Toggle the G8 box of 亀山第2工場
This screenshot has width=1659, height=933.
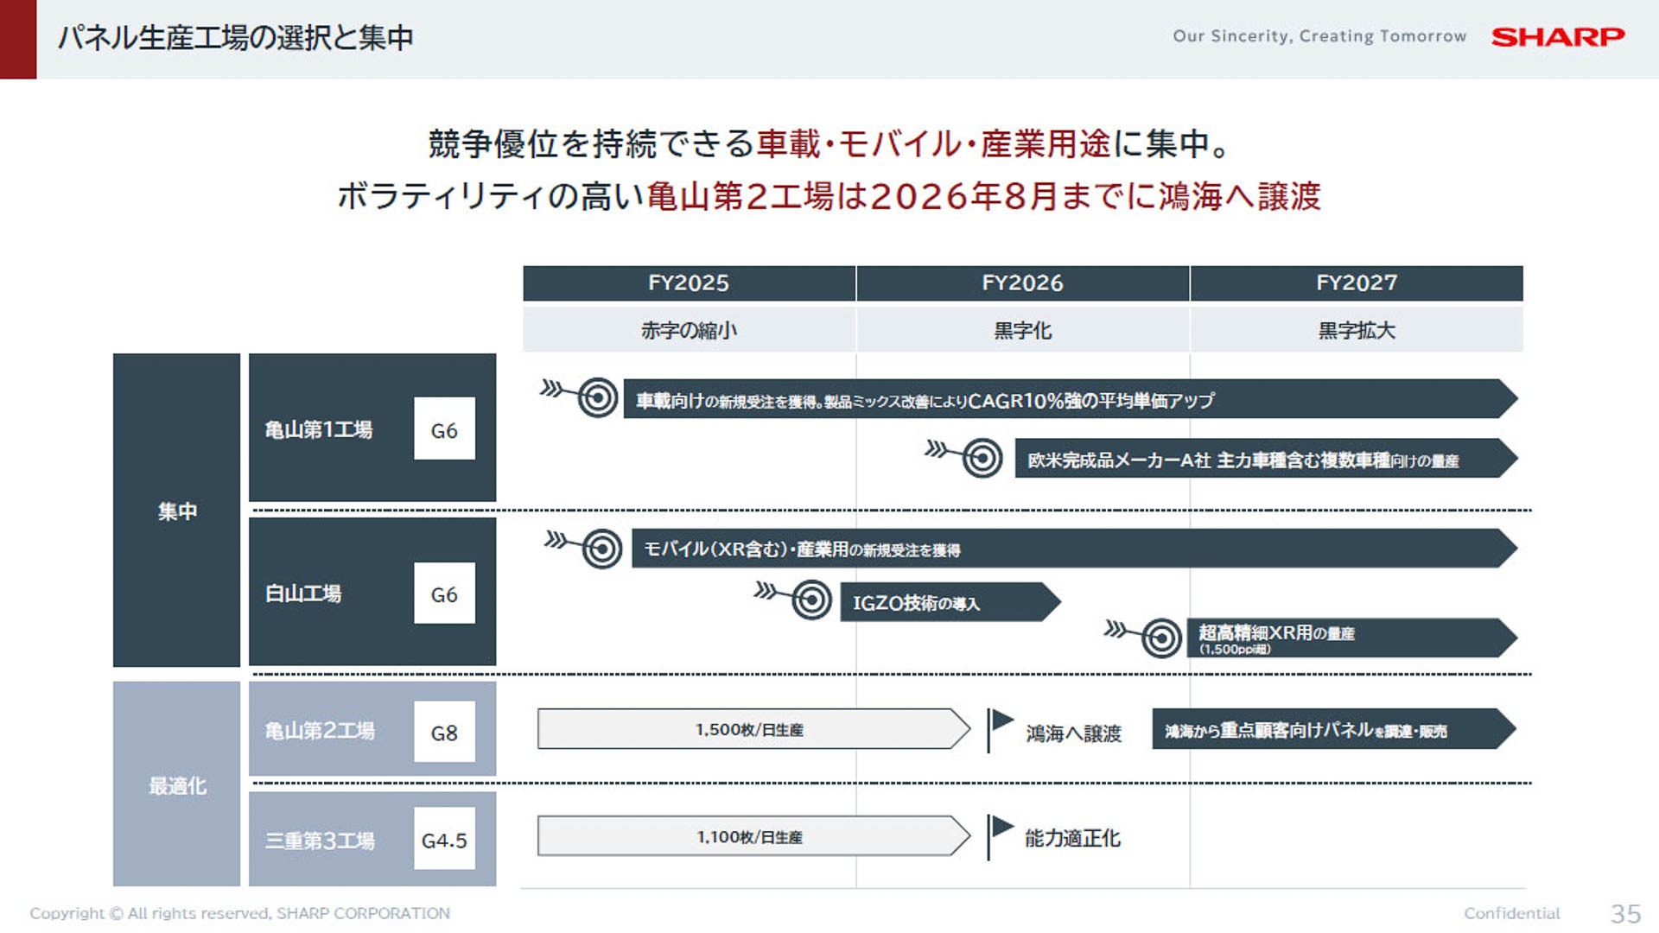pyautogui.click(x=445, y=730)
